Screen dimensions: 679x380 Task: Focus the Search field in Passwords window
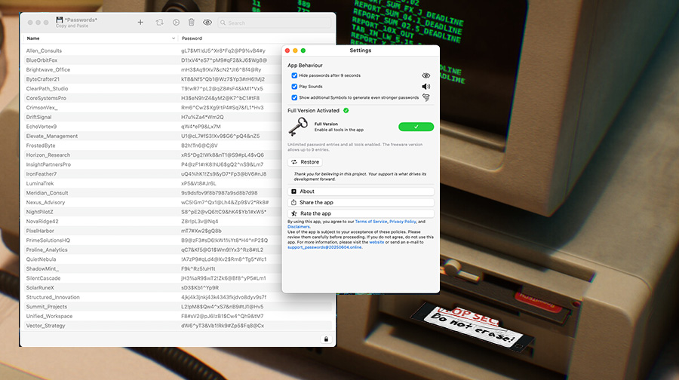(x=275, y=23)
